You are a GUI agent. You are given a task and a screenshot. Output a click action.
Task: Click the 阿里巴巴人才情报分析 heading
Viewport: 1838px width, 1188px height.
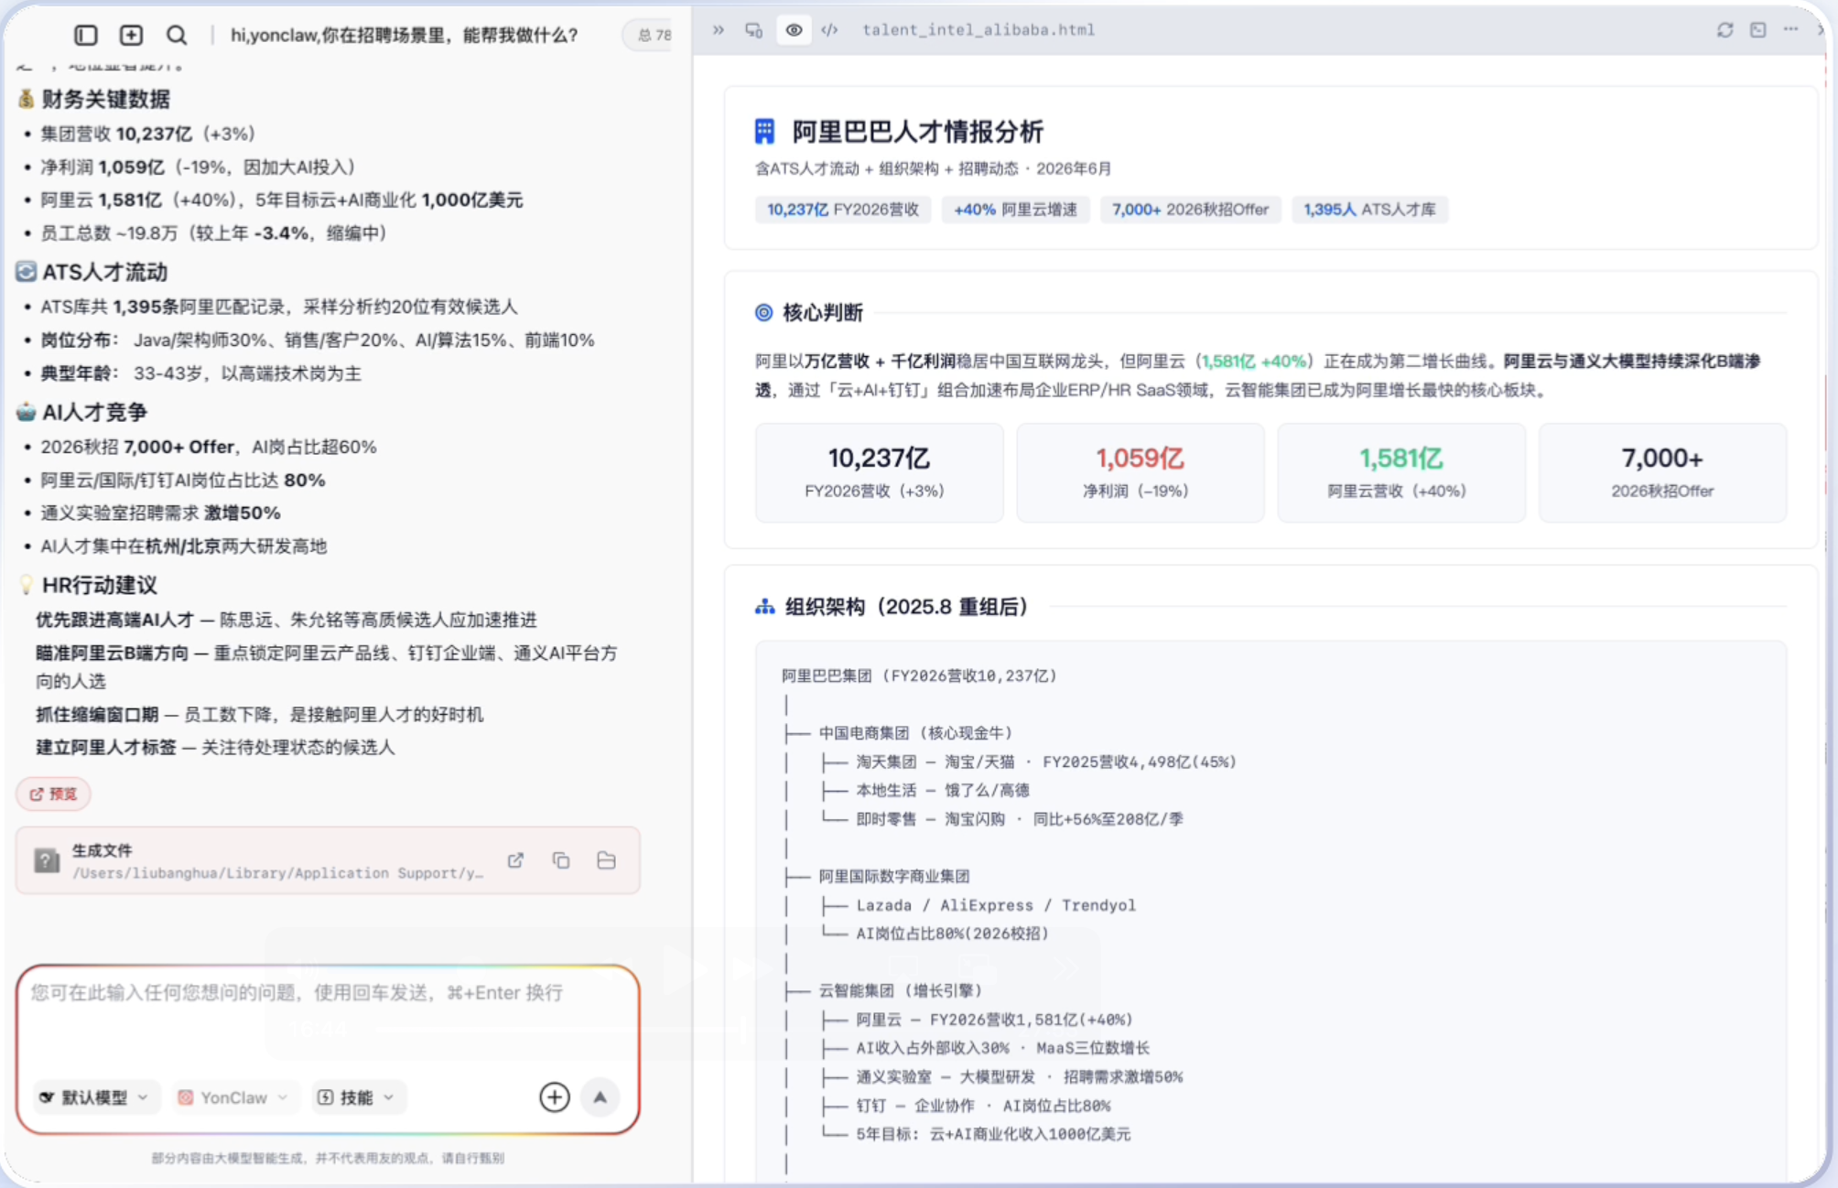917,132
